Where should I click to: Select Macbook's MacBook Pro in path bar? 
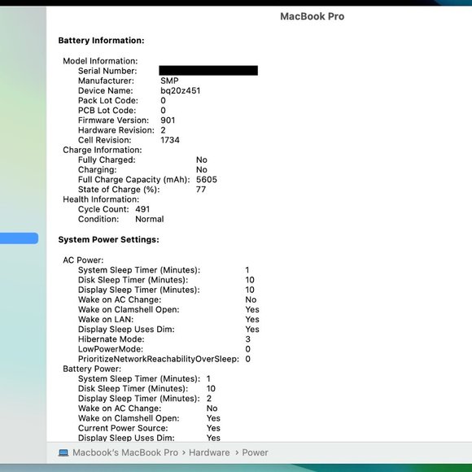pos(125,452)
